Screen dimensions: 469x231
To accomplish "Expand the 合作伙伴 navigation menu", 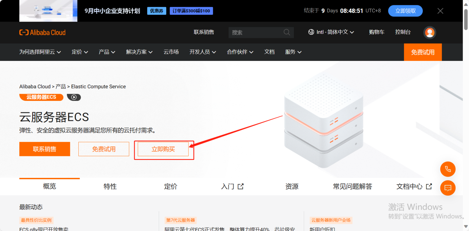I will tap(240, 52).
